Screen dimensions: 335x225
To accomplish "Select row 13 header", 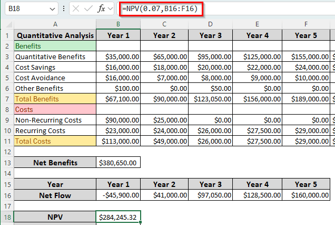I will pos(7,163).
